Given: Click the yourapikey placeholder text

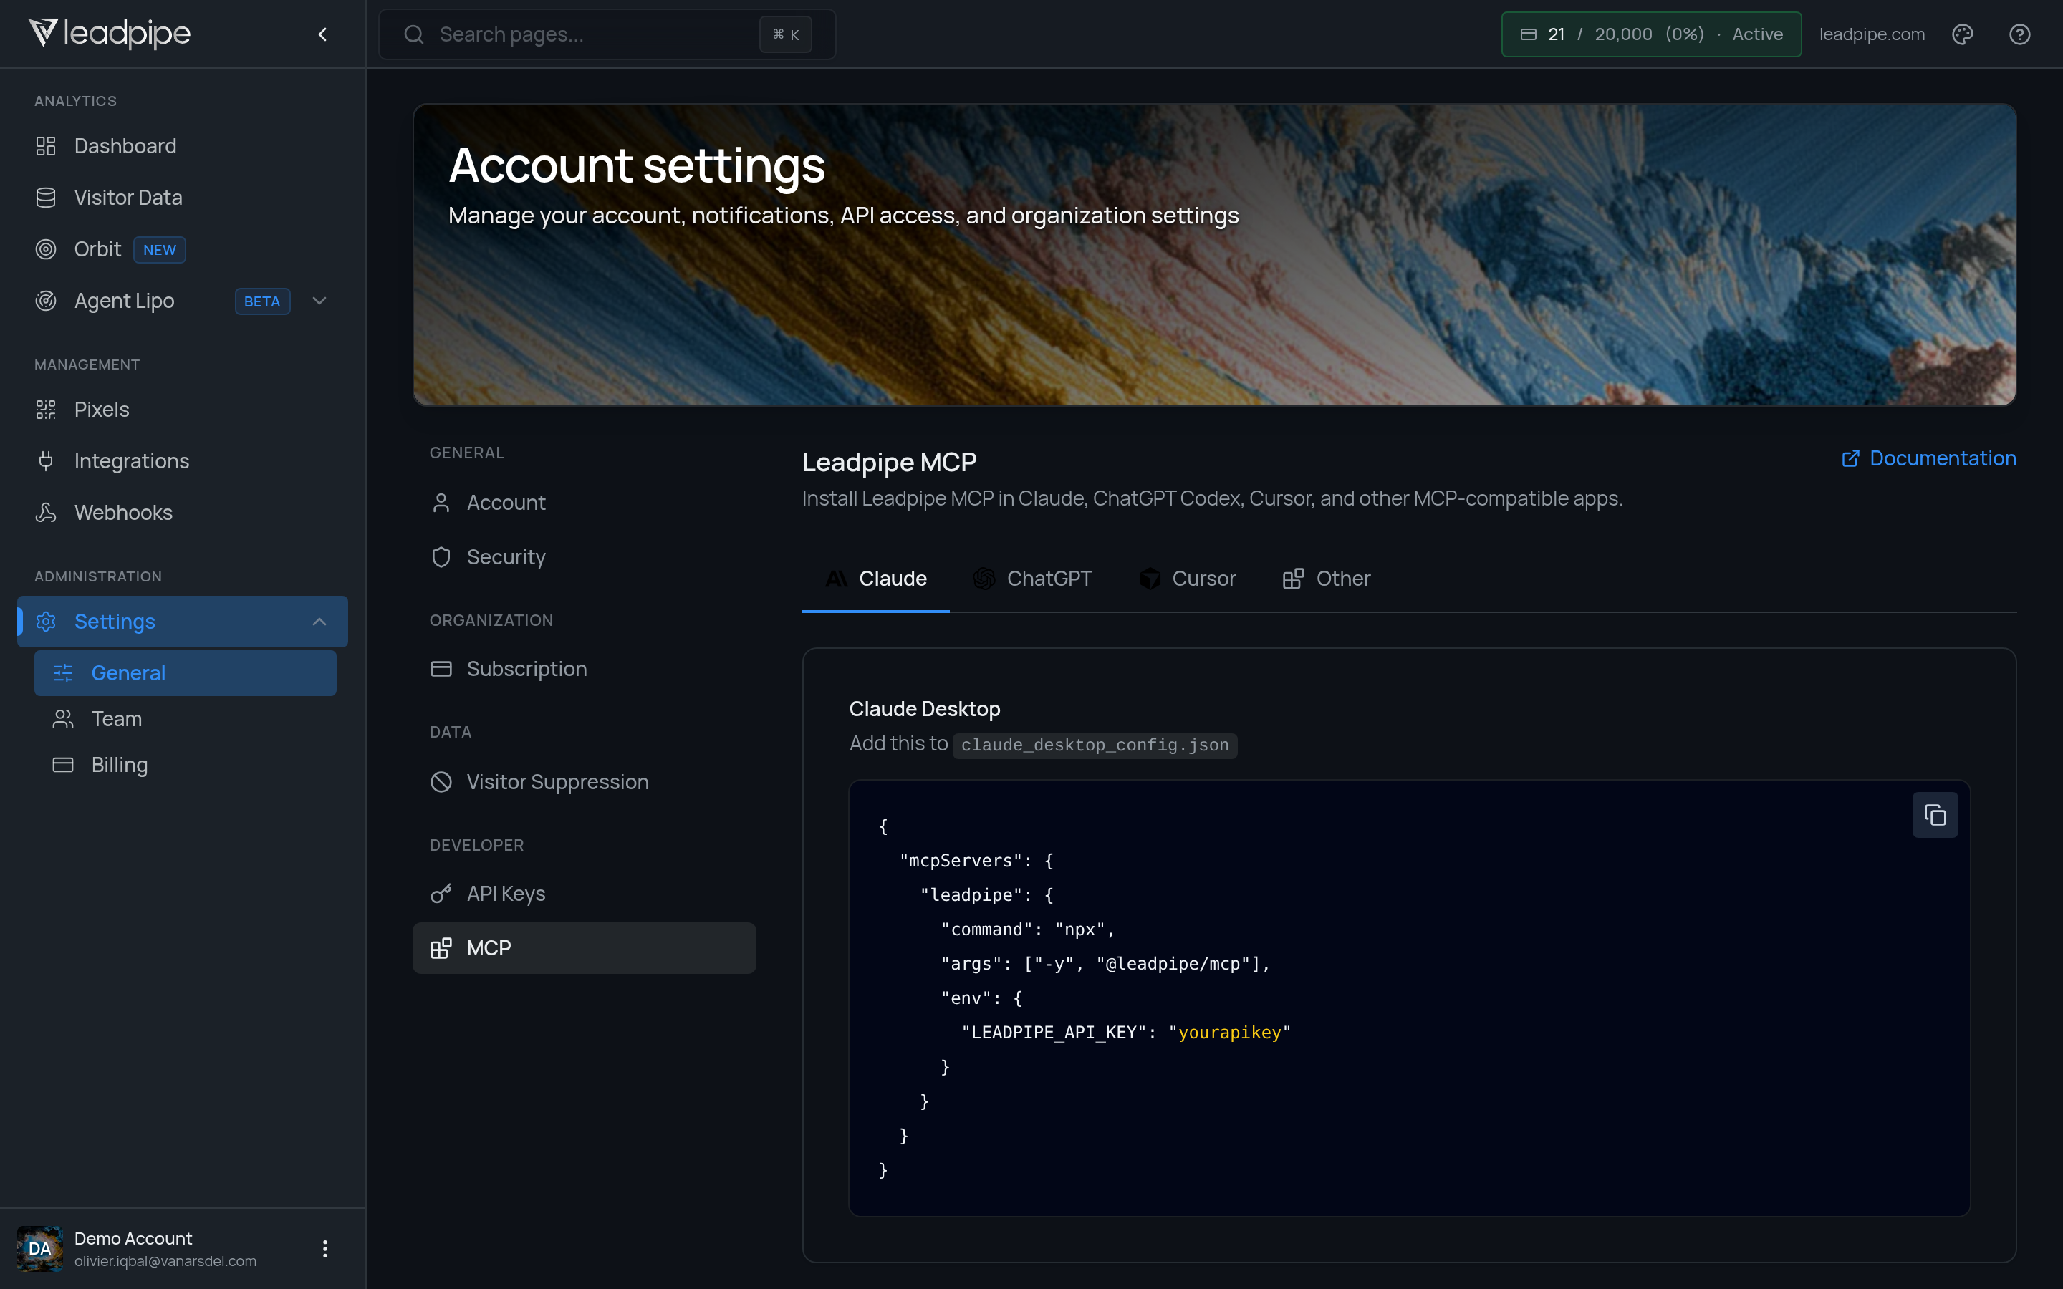Looking at the screenshot, I should tap(1229, 1033).
